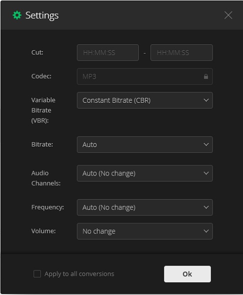Click the Bitrate: label
Image resolution: width=243 pixels, height=295 pixels.
(x=42, y=144)
